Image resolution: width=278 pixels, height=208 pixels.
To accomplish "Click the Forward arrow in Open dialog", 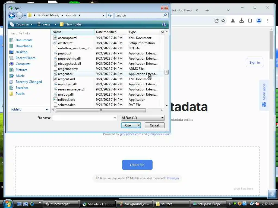I will (x=19, y=15).
